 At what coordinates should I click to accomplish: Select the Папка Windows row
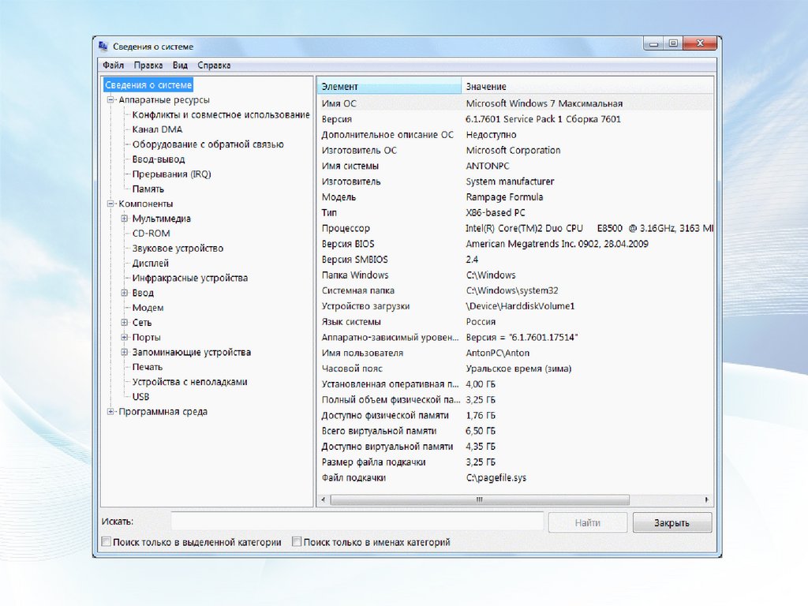click(x=515, y=275)
